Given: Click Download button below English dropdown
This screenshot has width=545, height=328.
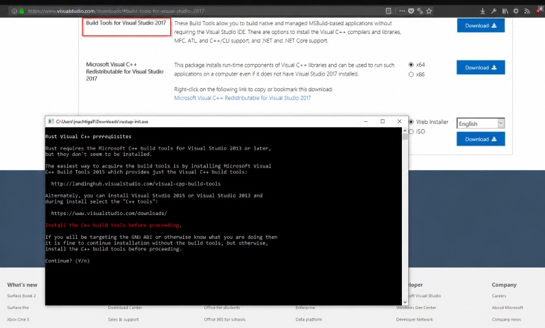Looking at the screenshot, I should (x=481, y=139).
